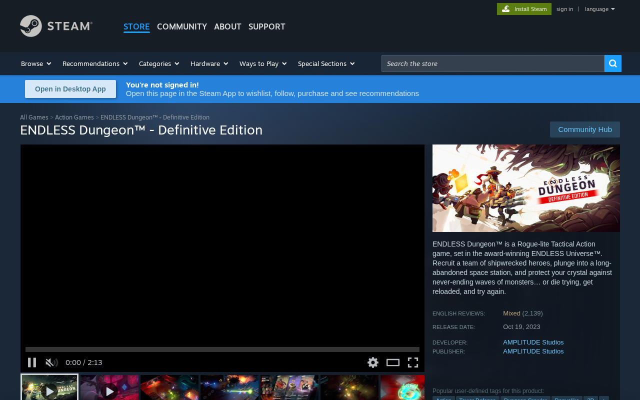The image size is (640, 400).
Task: Click the "0:00 / 2:13" video time display
Action: pyautogui.click(x=84, y=362)
